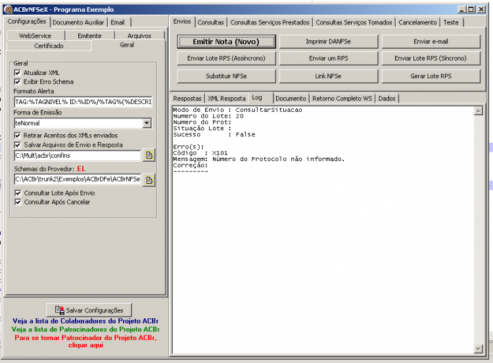Open the Cancelamento tab
The image size is (493, 363).
pyautogui.click(x=417, y=22)
